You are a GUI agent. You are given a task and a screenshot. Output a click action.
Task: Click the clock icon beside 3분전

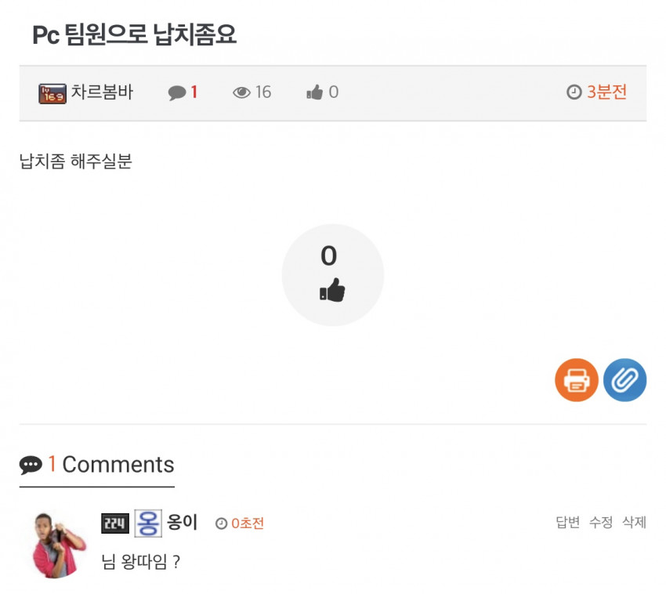pos(574,92)
